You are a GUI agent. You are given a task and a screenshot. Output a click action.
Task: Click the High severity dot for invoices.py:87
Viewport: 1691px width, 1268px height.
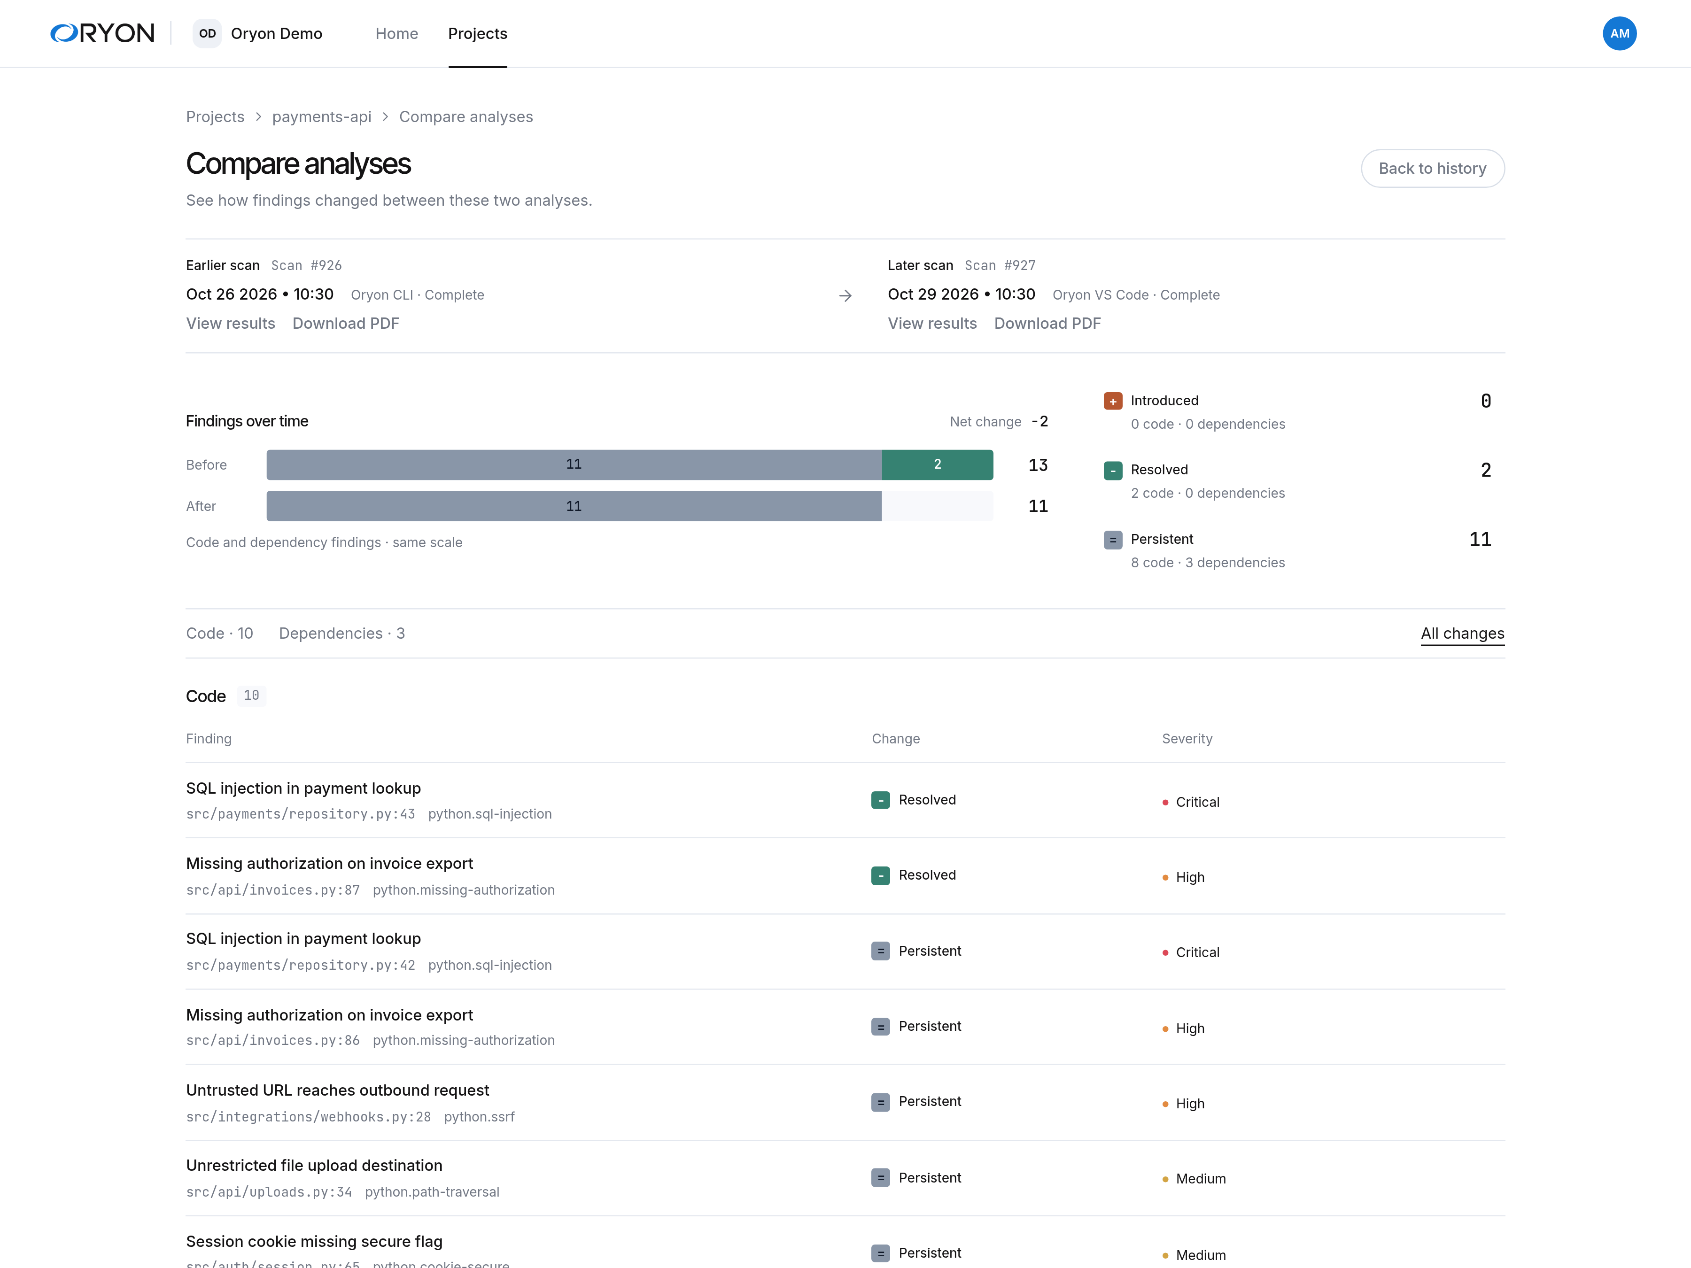pos(1165,877)
